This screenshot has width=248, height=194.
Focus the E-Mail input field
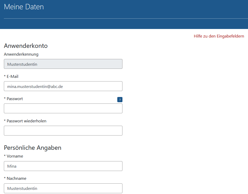(x=63, y=86)
